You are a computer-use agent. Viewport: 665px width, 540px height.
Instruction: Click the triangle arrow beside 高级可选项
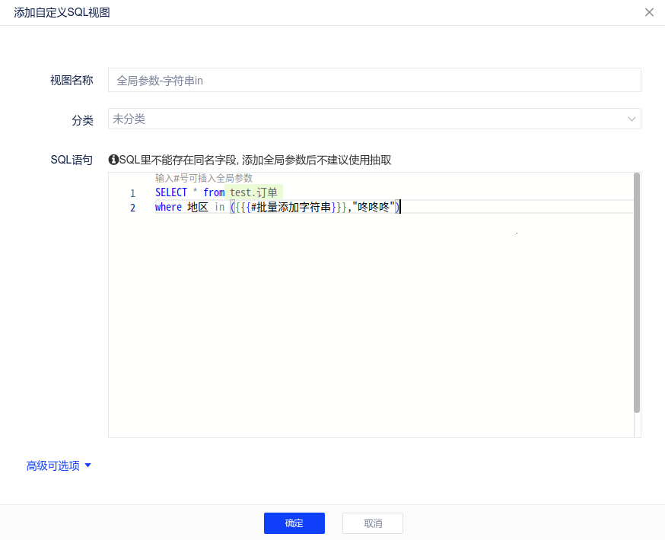tap(87, 465)
